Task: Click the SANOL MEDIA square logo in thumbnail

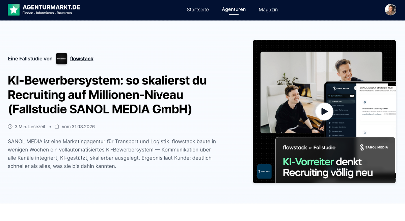Action: 264,171
